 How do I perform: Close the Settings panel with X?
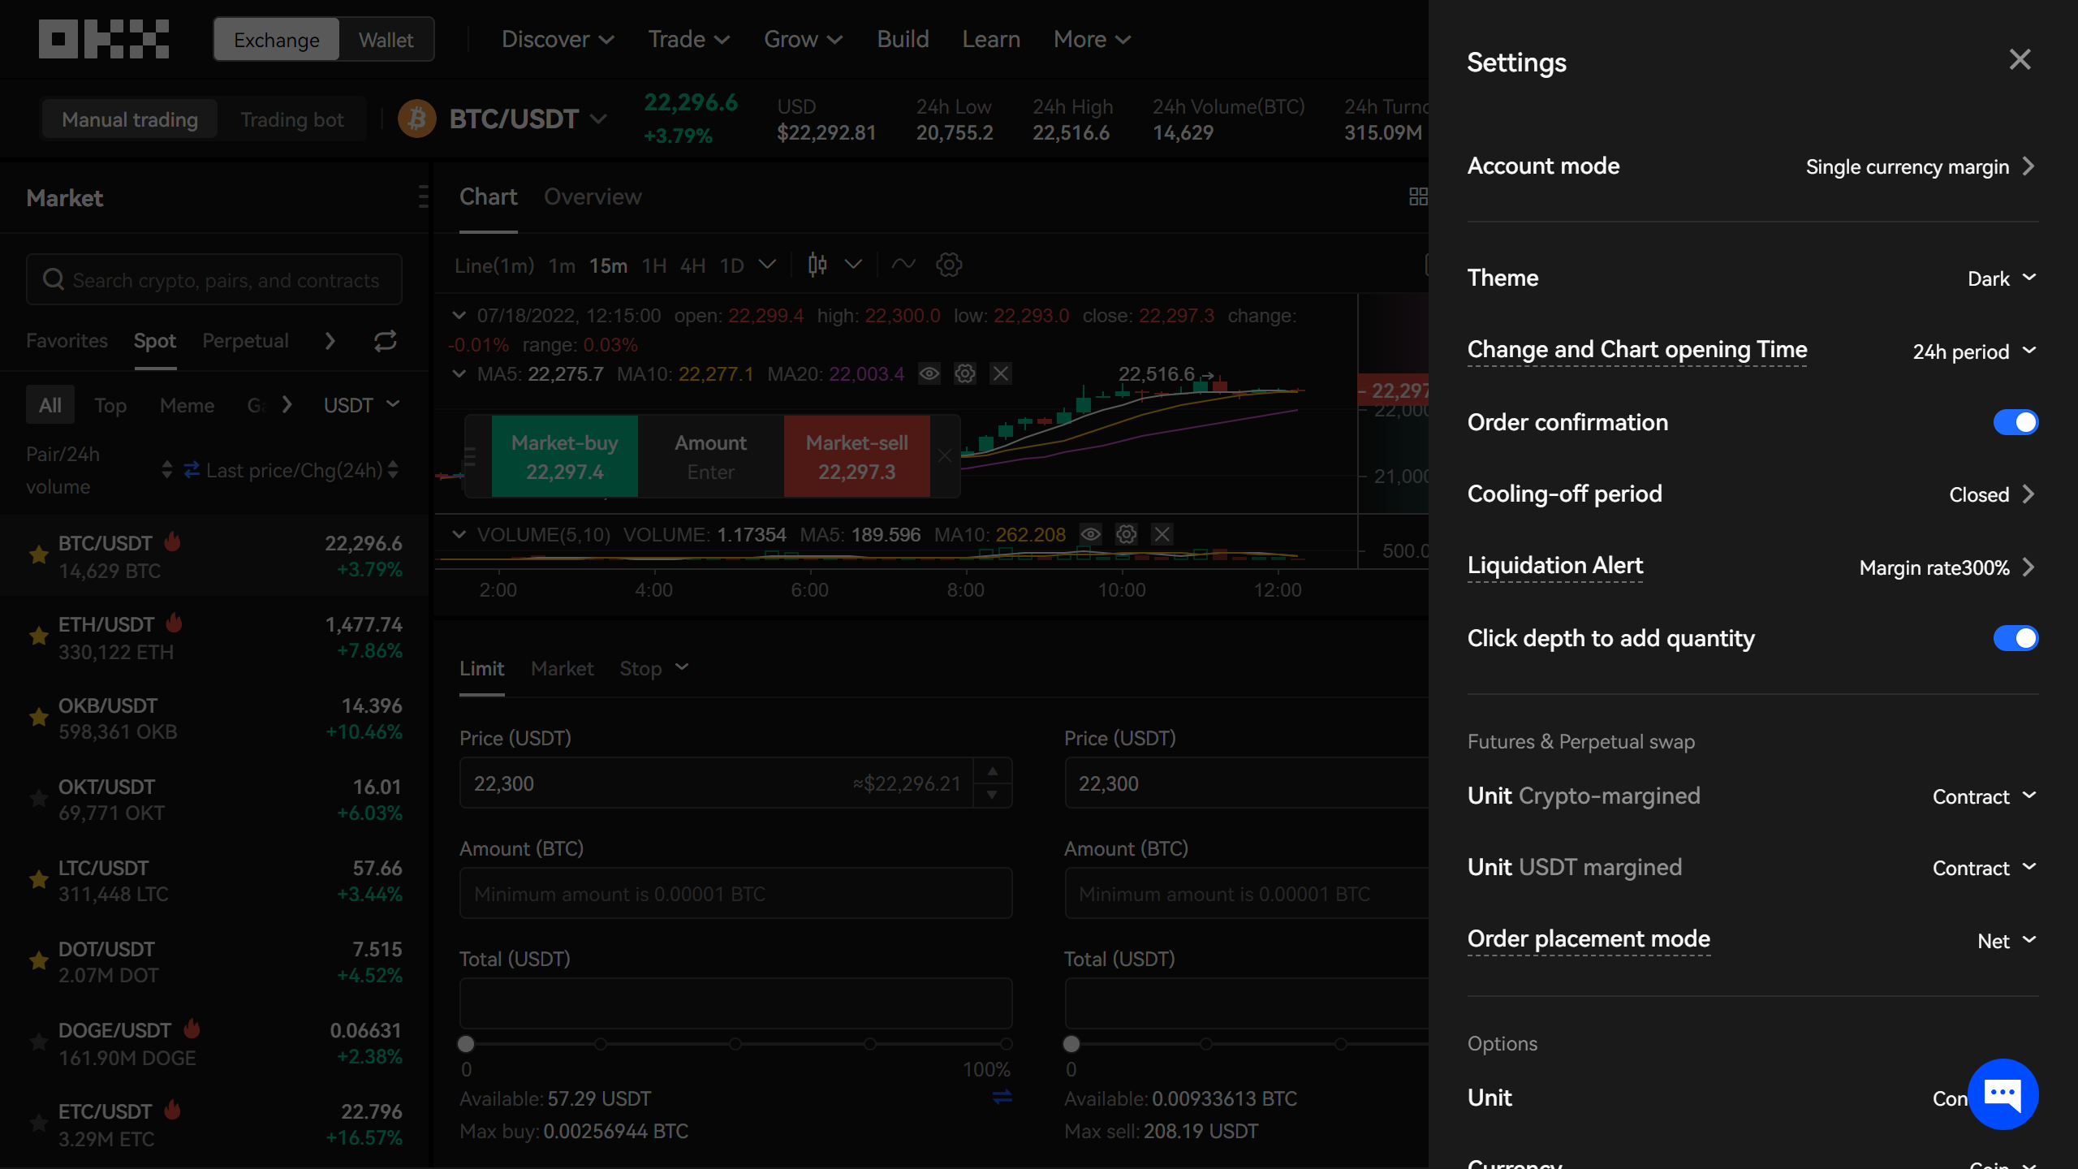click(2020, 59)
